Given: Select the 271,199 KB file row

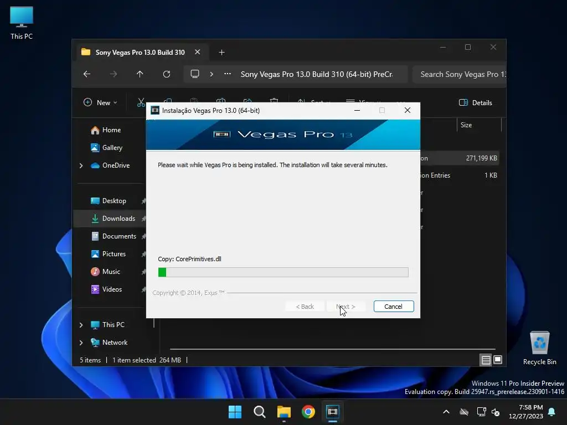Looking at the screenshot, I should point(459,158).
